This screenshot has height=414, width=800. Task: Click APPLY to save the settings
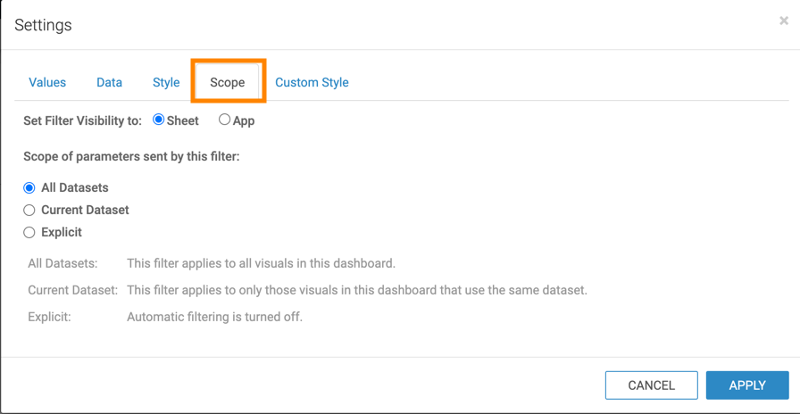pos(746,385)
